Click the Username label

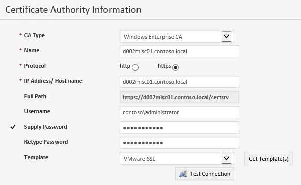pyautogui.click(x=37, y=111)
